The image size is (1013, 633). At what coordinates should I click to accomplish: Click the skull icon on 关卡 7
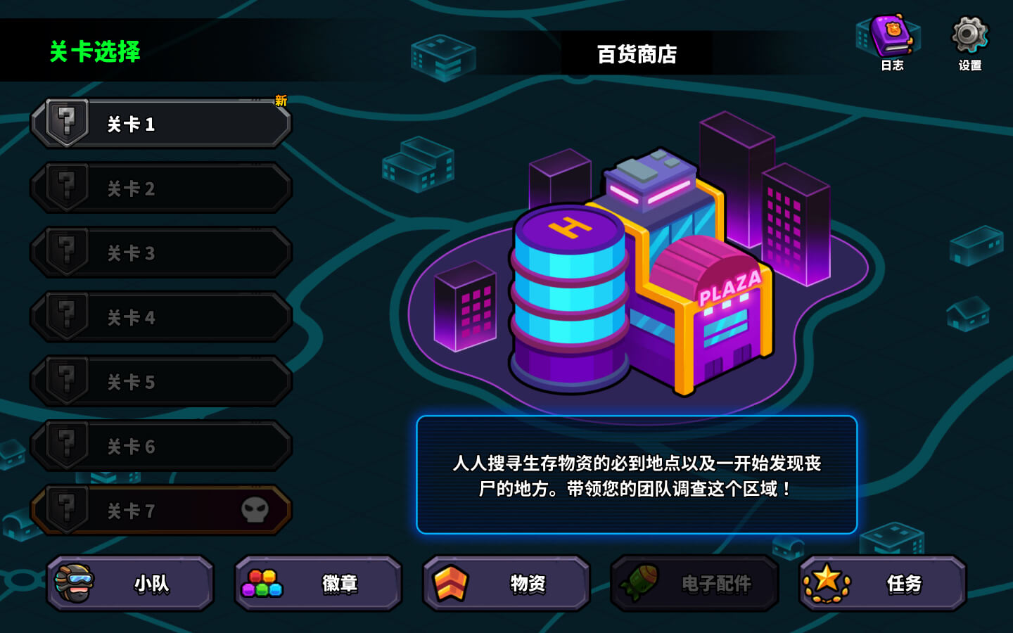[255, 510]
